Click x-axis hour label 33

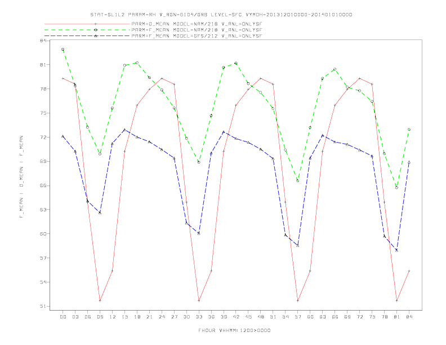click(199, 317)
